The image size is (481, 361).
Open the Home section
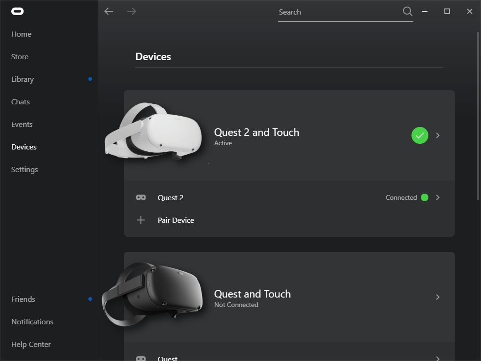[x=21, y=34]
